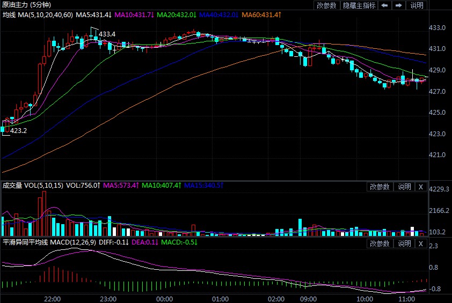Click the left arrow navigation button
Image resolution: width=452 pixels, height=303 pixels.
(384, 5)
